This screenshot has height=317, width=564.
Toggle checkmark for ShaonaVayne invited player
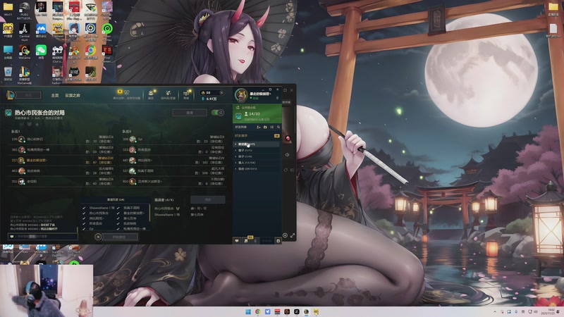coord(84,208)
